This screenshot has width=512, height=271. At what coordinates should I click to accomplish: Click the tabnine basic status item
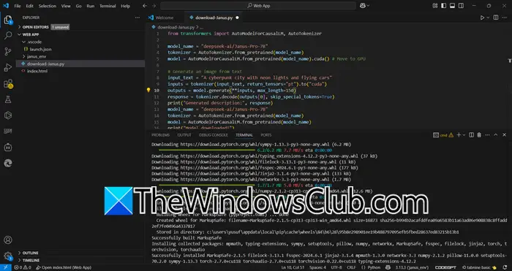pos(479,267)
